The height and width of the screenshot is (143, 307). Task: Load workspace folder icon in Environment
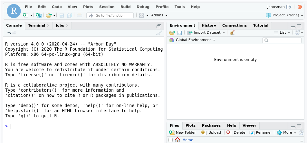[172, 32]
